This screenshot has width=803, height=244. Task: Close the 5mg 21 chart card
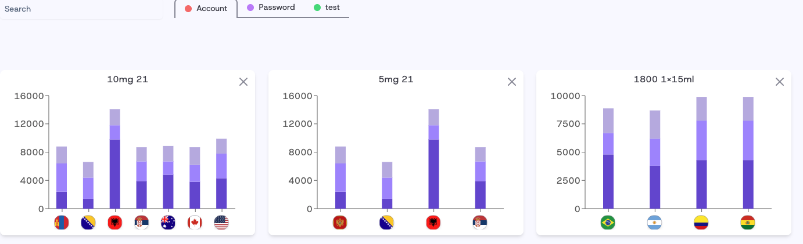[x=512, y=82]
